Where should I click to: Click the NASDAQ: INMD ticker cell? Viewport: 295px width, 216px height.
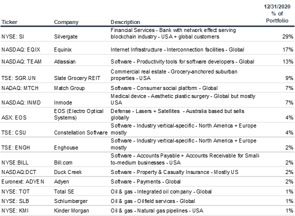21,102
